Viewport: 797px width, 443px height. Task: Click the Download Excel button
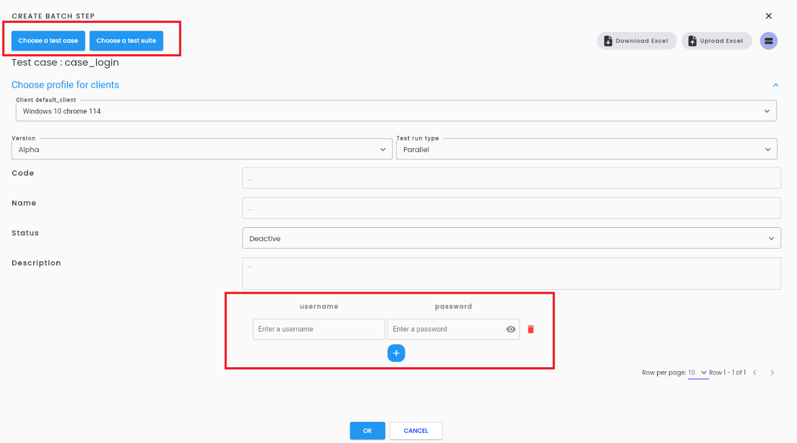tap(637, 41)
